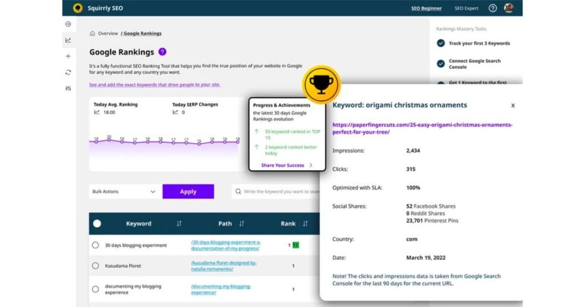Viewport: 585px width, 307px height.
Task: Select documenting my blogging experience row
Action: click(95, 289)
